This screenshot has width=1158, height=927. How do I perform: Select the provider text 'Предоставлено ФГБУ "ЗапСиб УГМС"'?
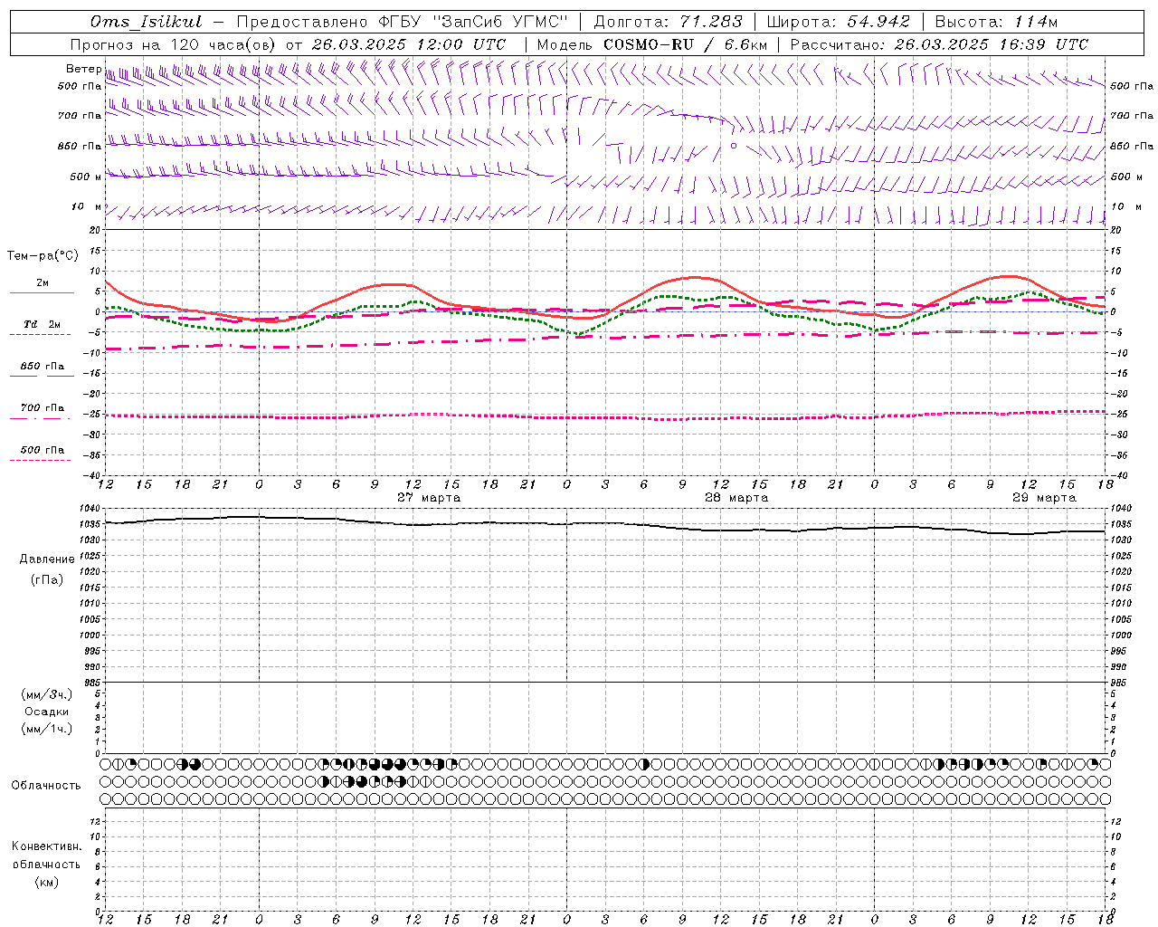click(x=402, y=22)
